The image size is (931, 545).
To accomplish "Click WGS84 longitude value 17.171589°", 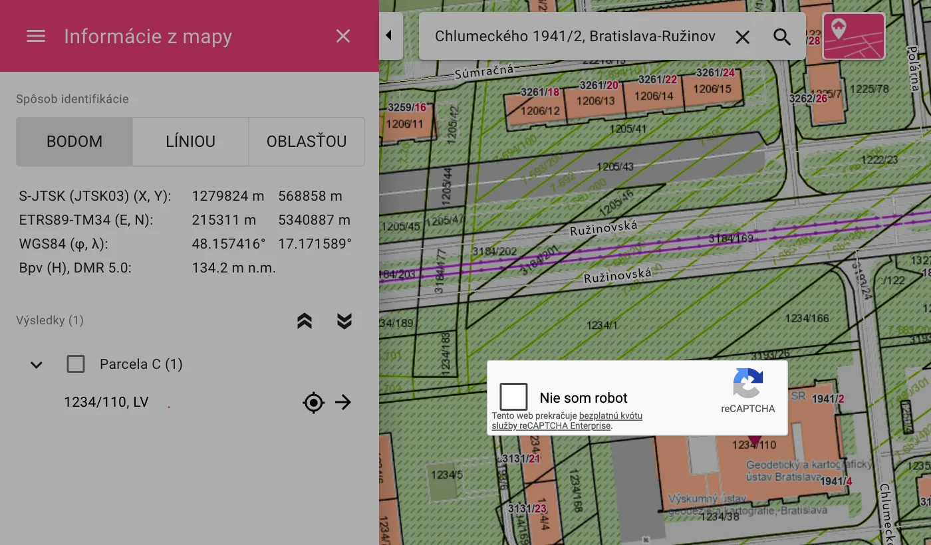I will [315, 244].
